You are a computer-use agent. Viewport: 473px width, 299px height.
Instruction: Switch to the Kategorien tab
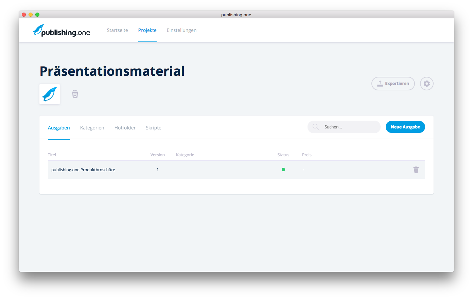point(92,128)
